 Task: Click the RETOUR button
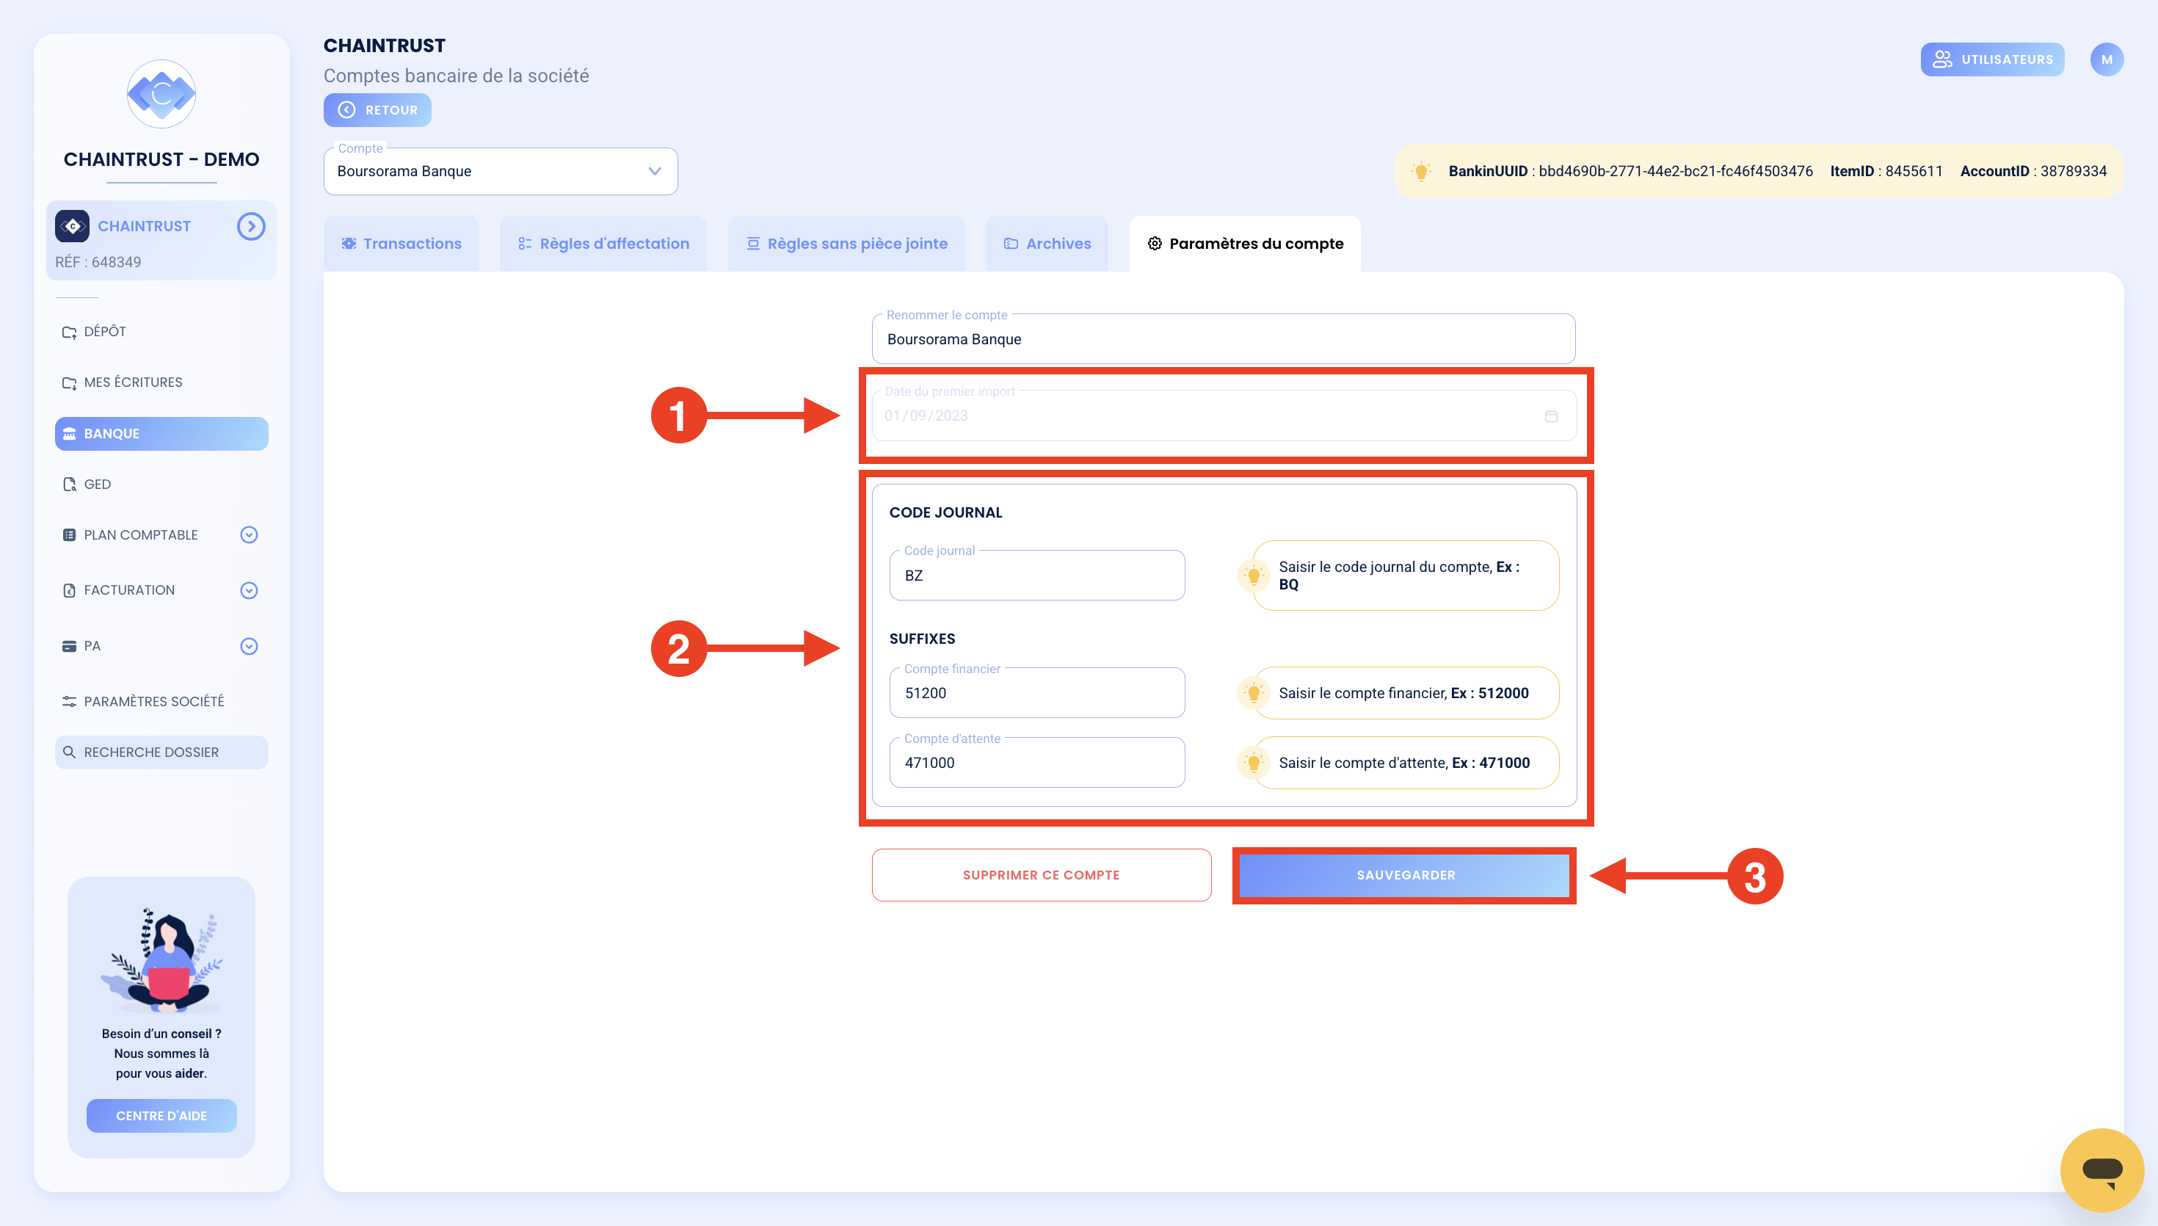tap(377, 110)
